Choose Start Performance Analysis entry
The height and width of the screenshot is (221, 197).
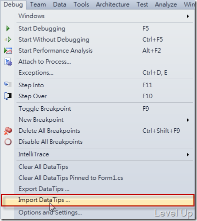point(104,51)
